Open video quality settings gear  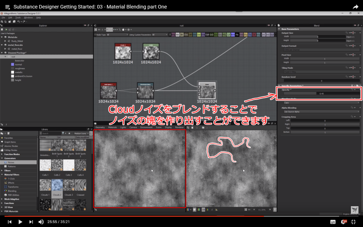point(344,222)
